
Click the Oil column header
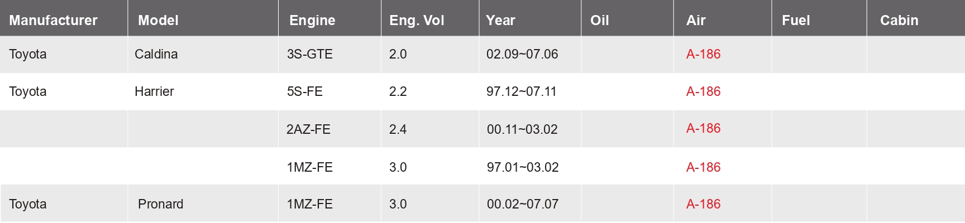(599, 21)
